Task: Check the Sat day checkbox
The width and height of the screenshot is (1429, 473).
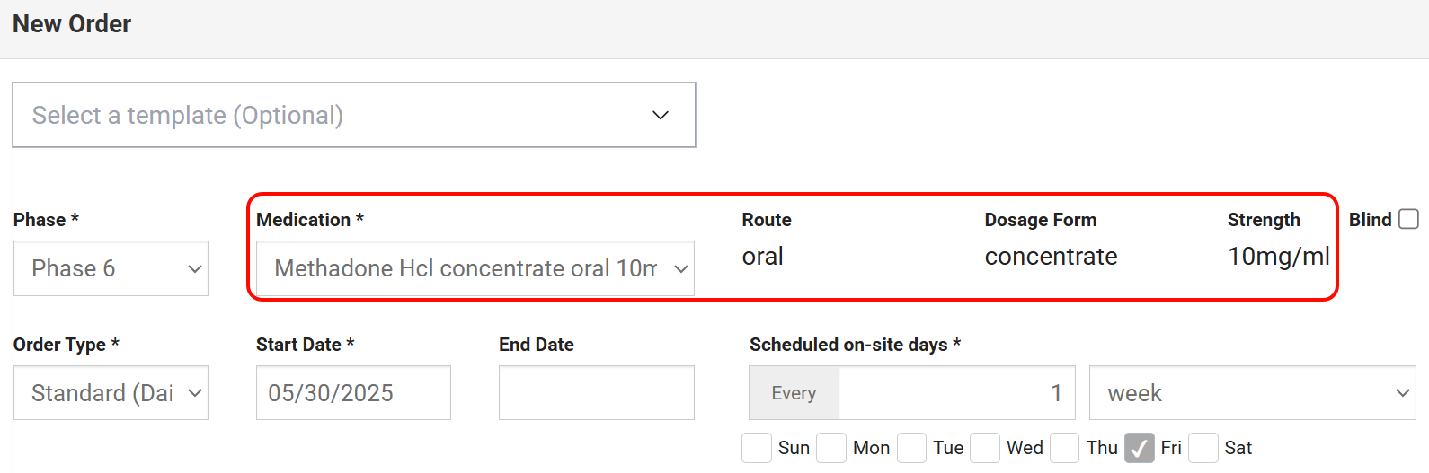Action: coord(1203,447)
